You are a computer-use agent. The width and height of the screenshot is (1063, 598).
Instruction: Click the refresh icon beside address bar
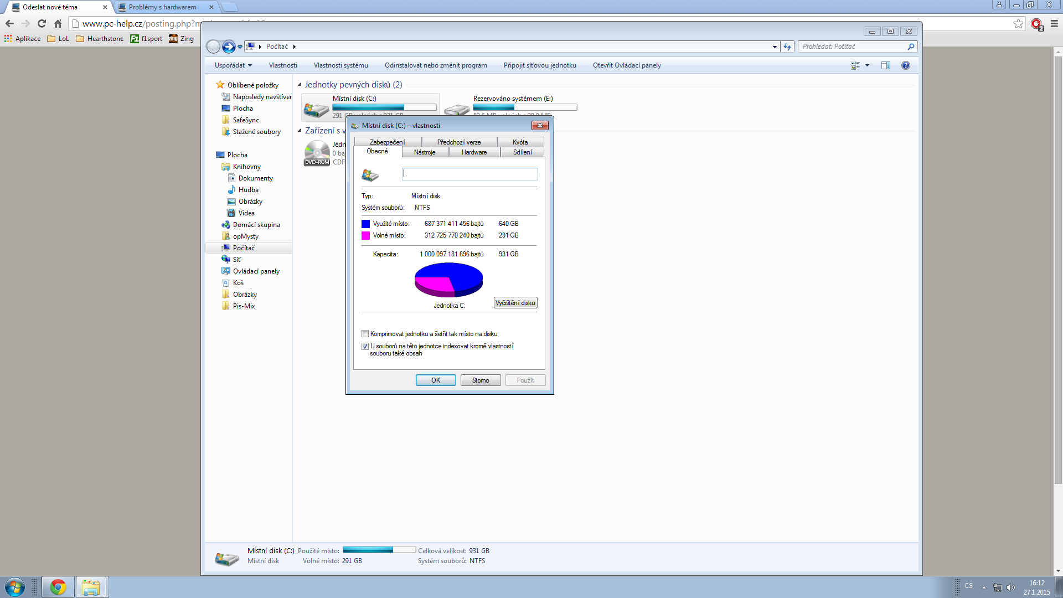coord(787,47)
